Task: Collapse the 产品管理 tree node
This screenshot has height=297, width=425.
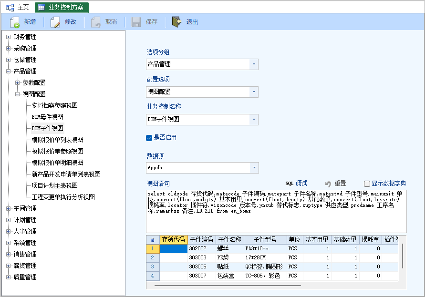Action: pyautogui.click(x=9, y=71)
